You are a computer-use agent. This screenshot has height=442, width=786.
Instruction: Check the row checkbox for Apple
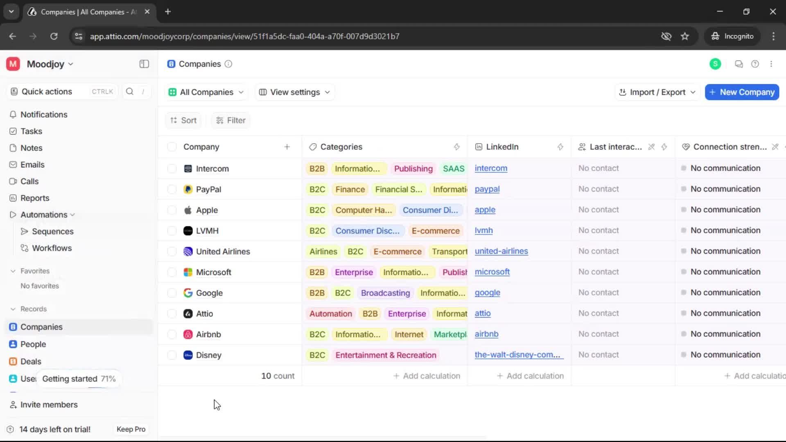pyautogui.click(x=172, y=210)
